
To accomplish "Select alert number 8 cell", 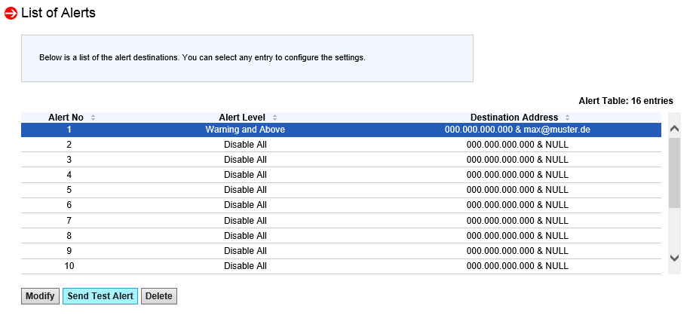I will click(x=69, y=236).
